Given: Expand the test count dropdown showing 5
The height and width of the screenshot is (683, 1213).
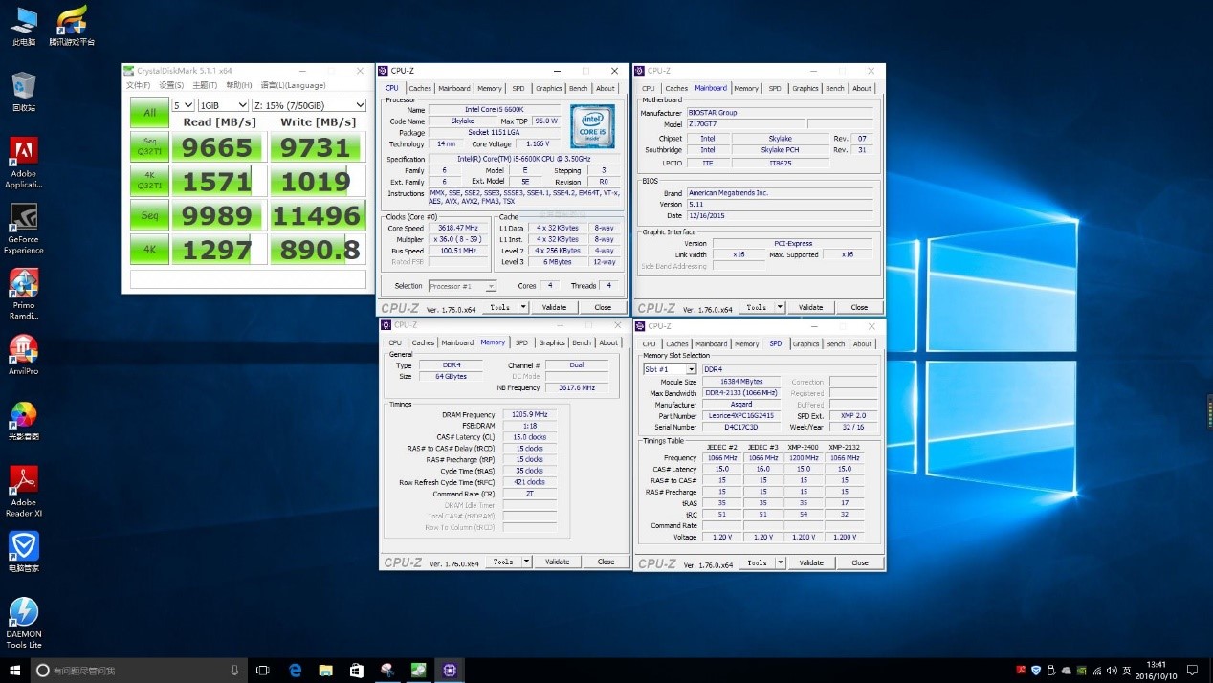Looking at the screenshot, I should [x=184, y=105].
